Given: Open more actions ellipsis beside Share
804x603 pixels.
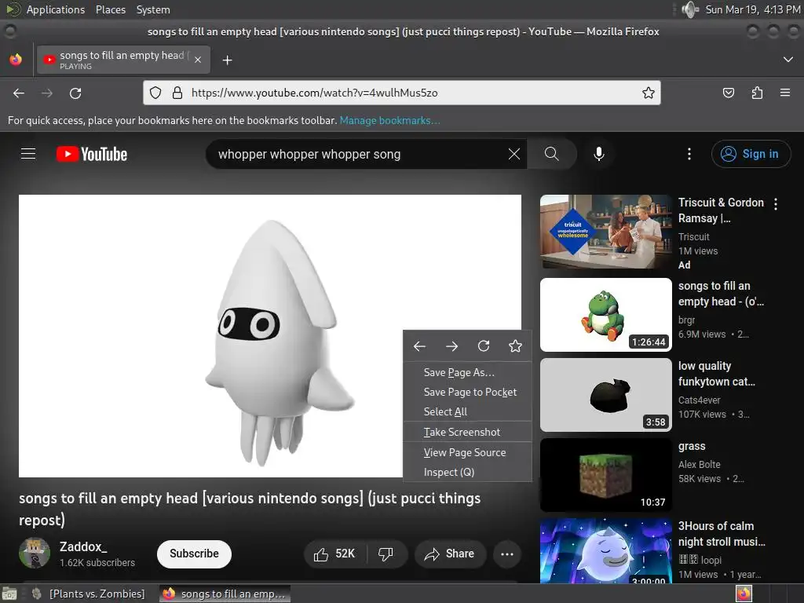Looking at the screenshot, I should 507,554.
